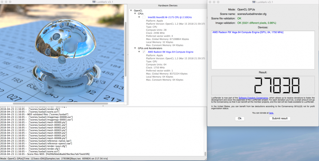The image size is (319, 161).
Task: Click 'Max. Global Memory: 8372224 Kbytes' row
Action: (x=167, y=73)
